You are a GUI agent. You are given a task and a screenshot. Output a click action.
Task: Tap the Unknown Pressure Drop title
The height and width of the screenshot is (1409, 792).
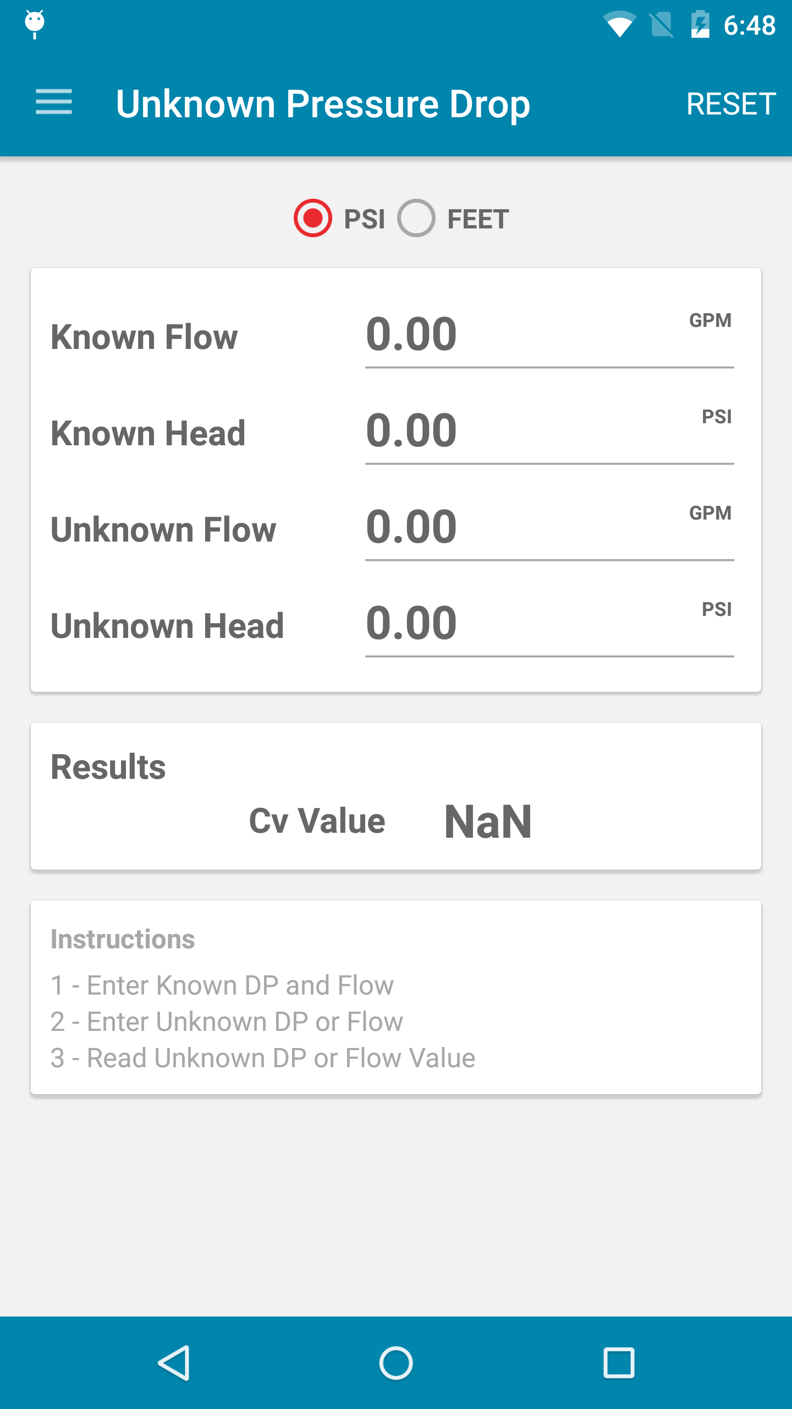click(323, 103)
